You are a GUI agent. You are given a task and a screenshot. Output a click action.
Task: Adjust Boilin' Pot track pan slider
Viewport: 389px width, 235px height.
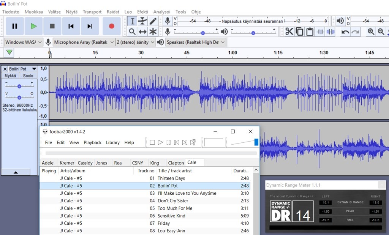19,97
